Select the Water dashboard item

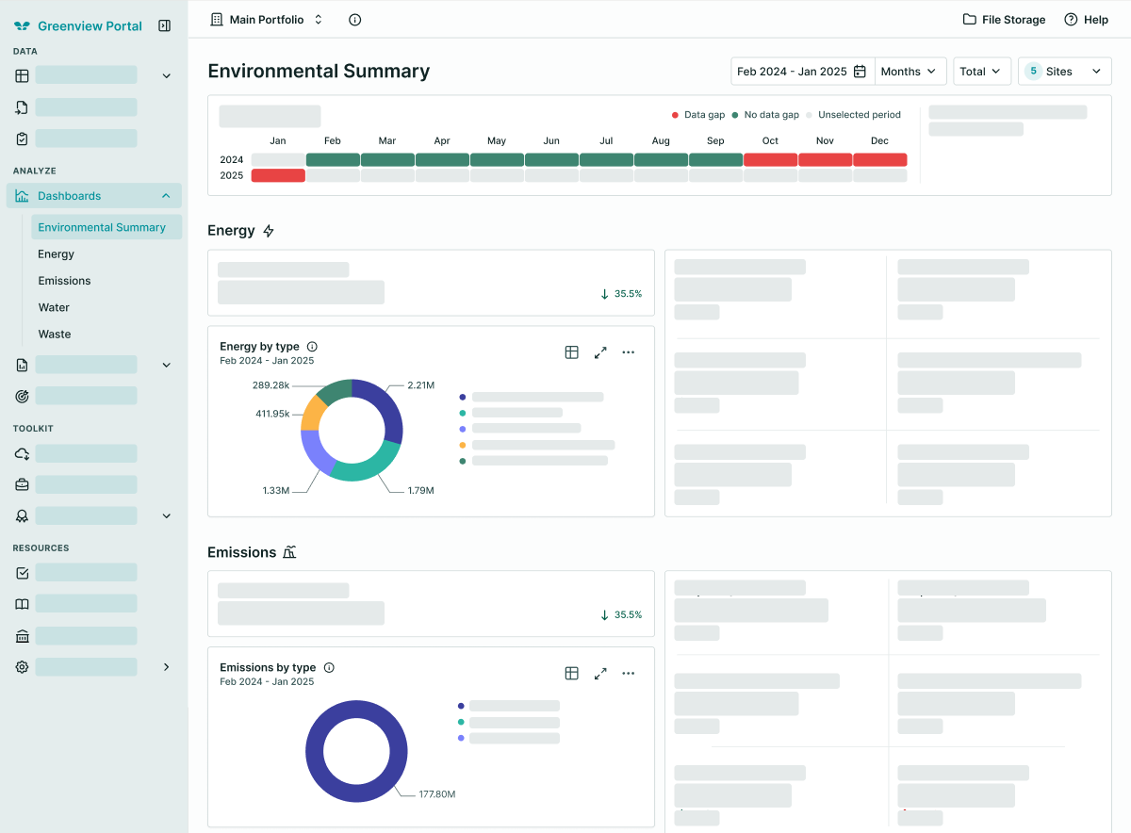[54, 307]
